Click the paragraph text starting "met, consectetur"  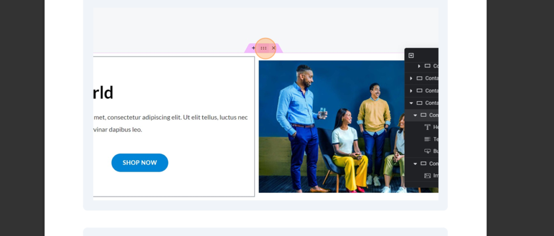click(170, 117)
